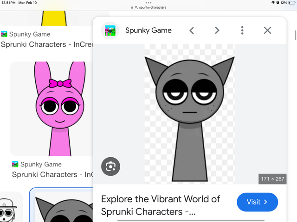Screen dimensions: 297x222
Task: Tap the three-dot multitasking control at top
Action: point(148,3)
